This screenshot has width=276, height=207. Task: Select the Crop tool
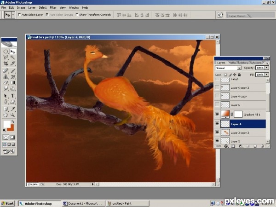pyautogui.click(x=6, y=63)
